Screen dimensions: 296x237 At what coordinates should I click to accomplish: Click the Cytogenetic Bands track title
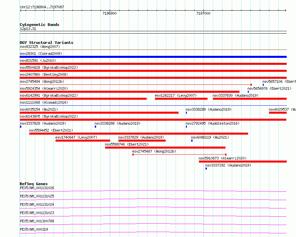(x=40, y=25)
